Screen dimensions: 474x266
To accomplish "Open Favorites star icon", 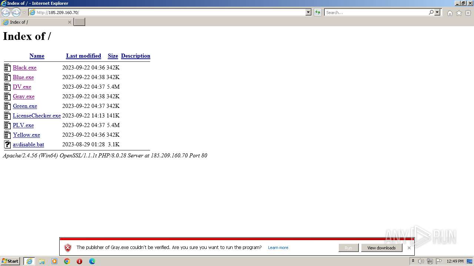I will click(459, 13).
